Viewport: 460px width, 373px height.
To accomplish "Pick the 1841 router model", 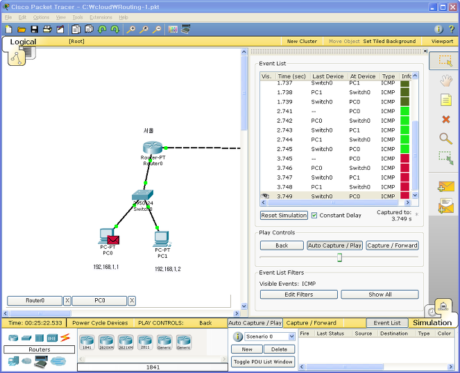I will pos(87,342).
